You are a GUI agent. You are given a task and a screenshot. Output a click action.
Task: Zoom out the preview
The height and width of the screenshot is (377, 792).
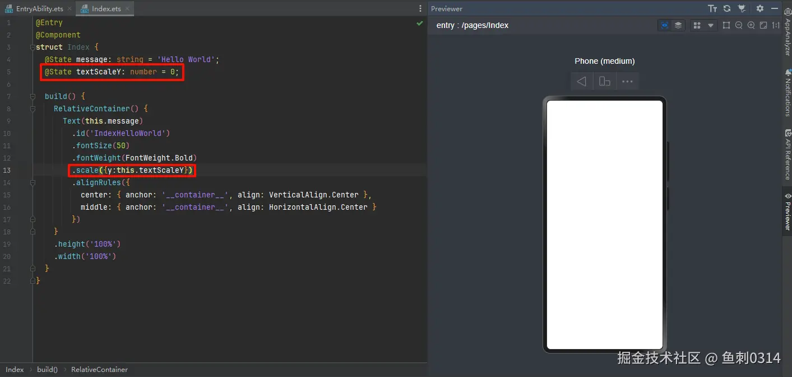[739, 25]
